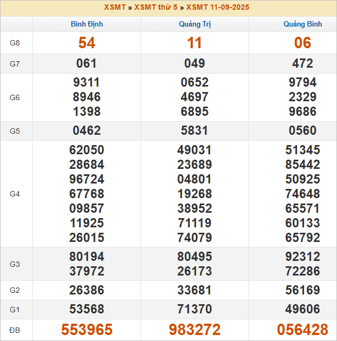This screenshot has width=337, height=341.
Task: Click G4 number 28684
Action: (87, 165)
